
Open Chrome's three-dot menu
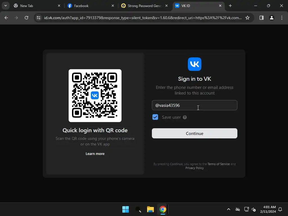click(282, 18)
